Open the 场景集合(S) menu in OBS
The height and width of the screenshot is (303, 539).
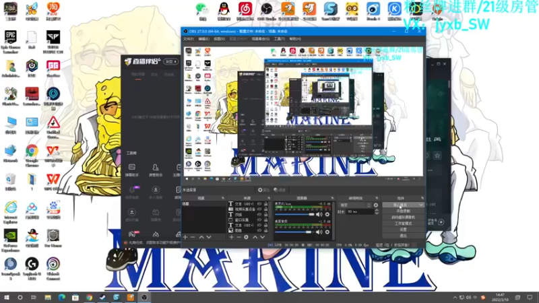[261, 39]
